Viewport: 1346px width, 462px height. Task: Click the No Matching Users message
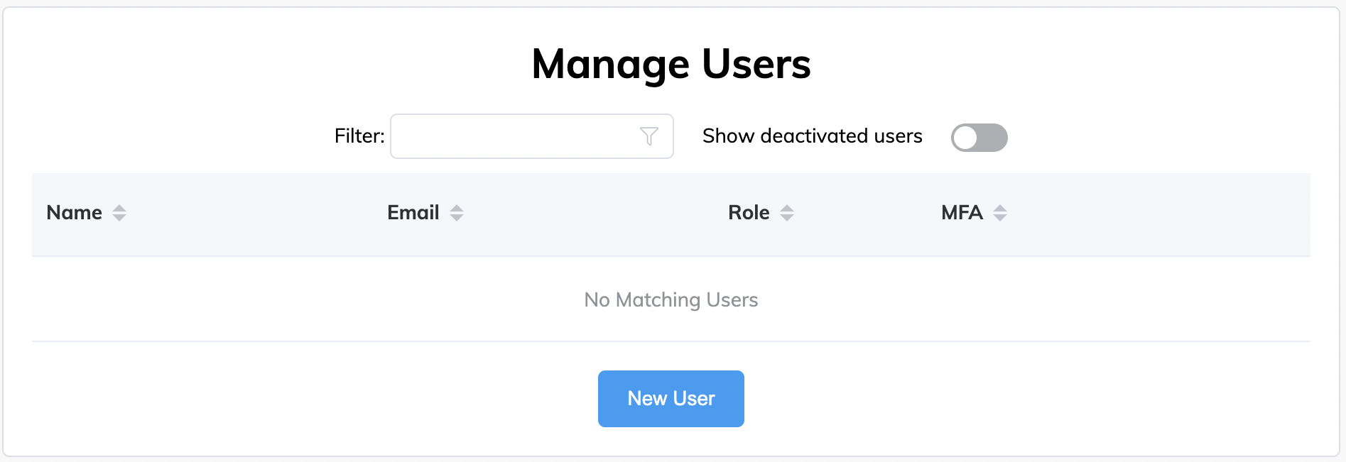coord(671,299)
